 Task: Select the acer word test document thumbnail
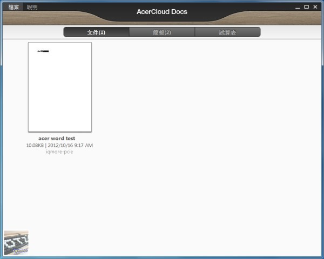pos(60,87)
